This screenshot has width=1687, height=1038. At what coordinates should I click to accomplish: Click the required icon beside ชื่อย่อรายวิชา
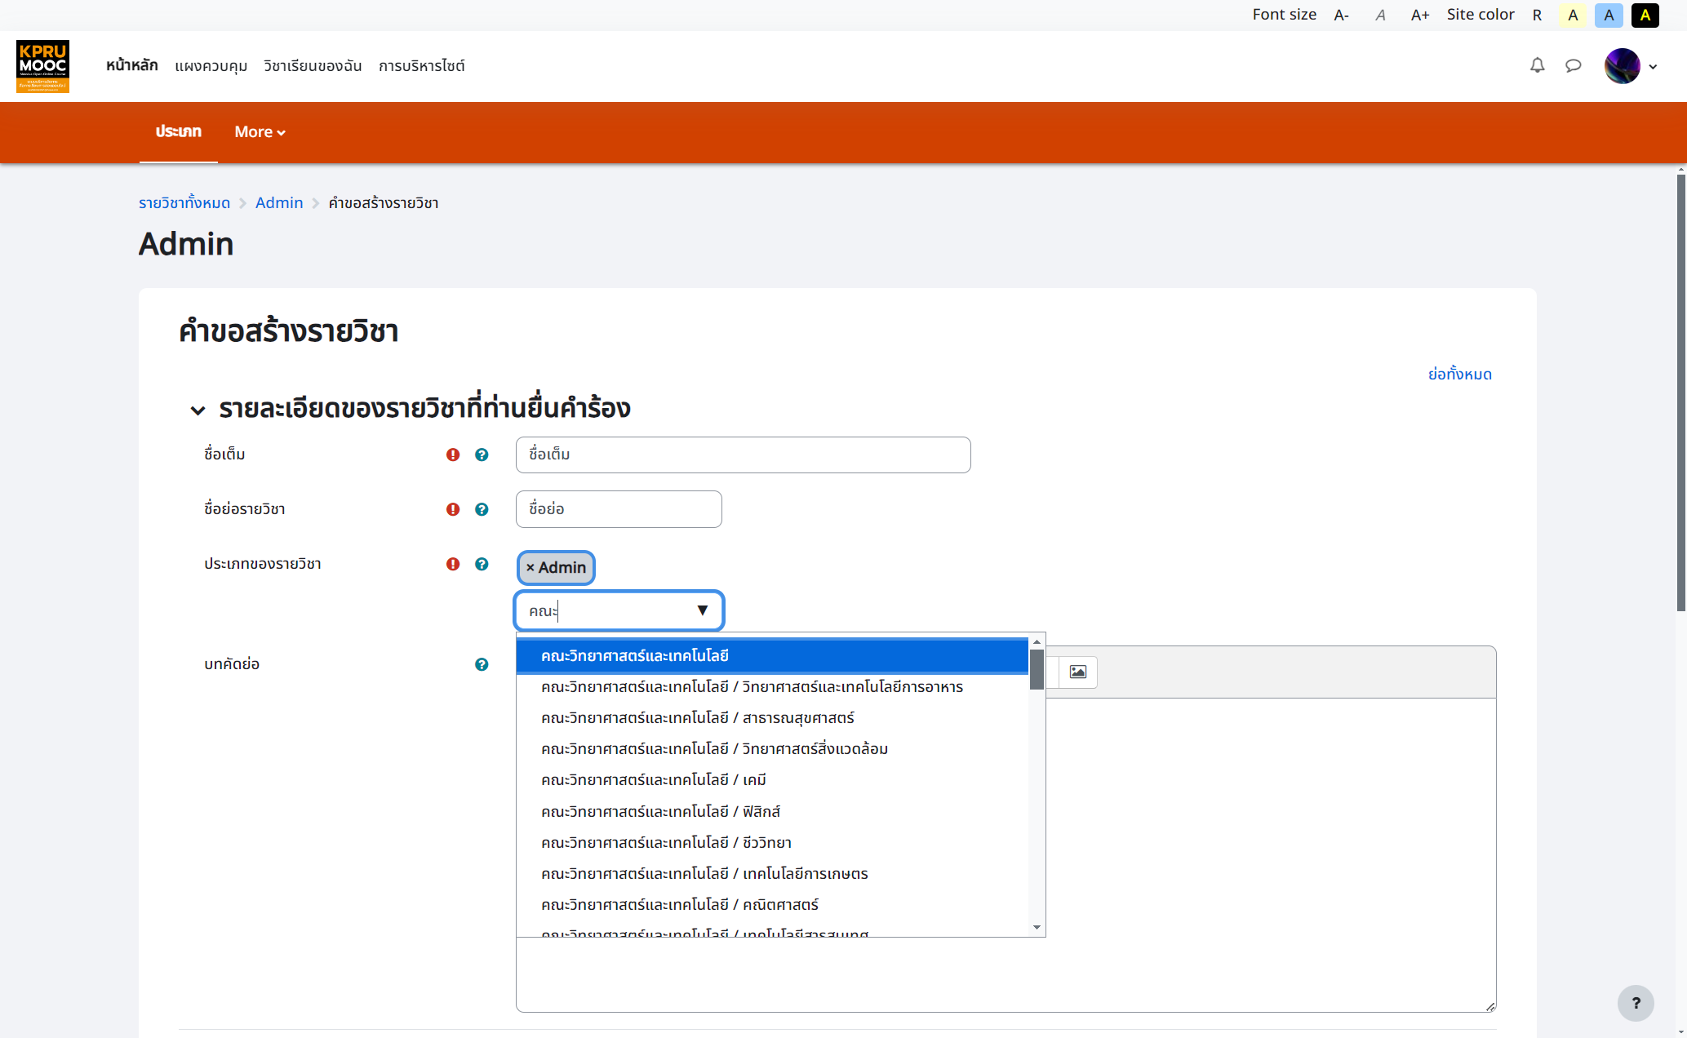point(453,510)
